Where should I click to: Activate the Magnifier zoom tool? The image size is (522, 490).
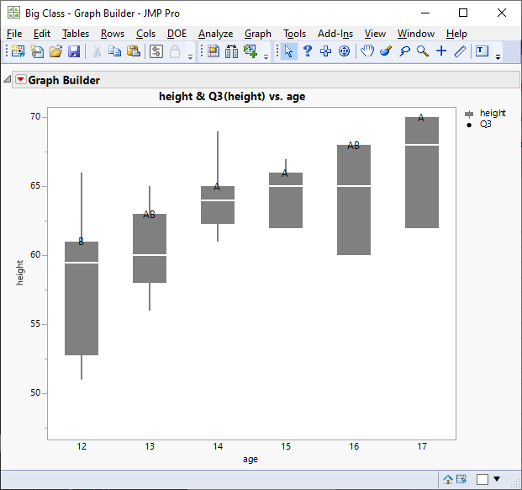pyautogui.click(x=423, y=51)
